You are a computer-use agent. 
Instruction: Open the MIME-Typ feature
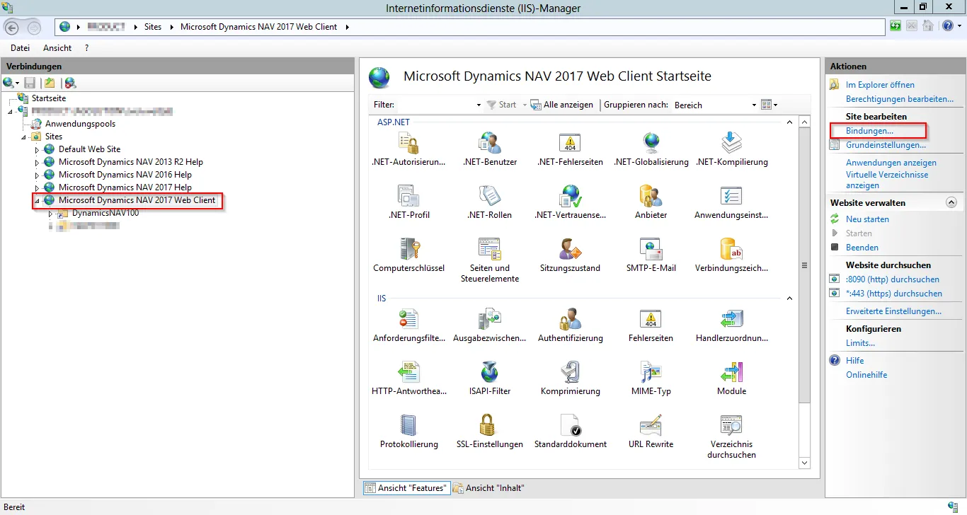point(651,378)
